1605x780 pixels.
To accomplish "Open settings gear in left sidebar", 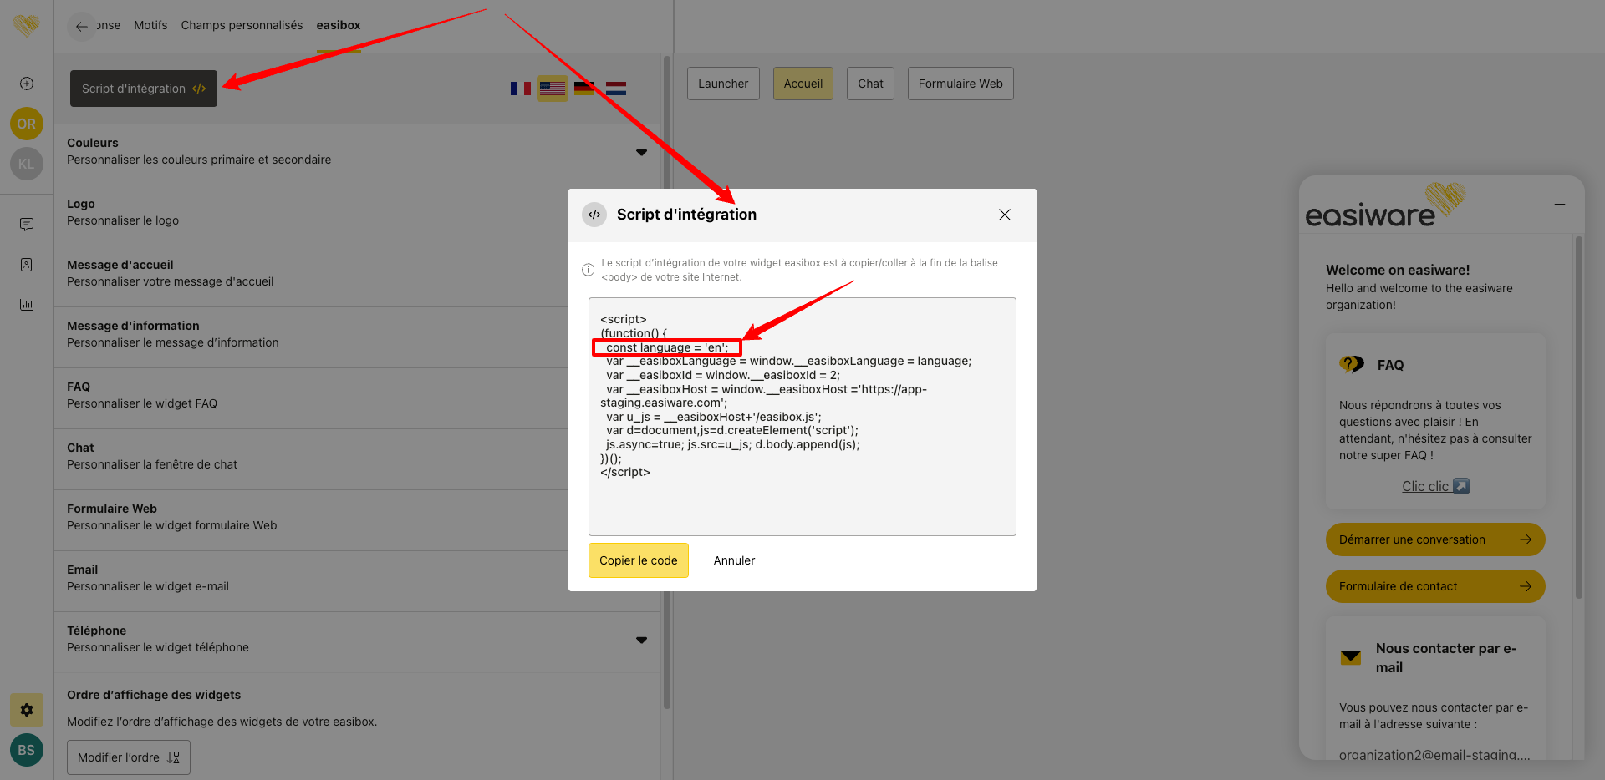I will [27, 710].
